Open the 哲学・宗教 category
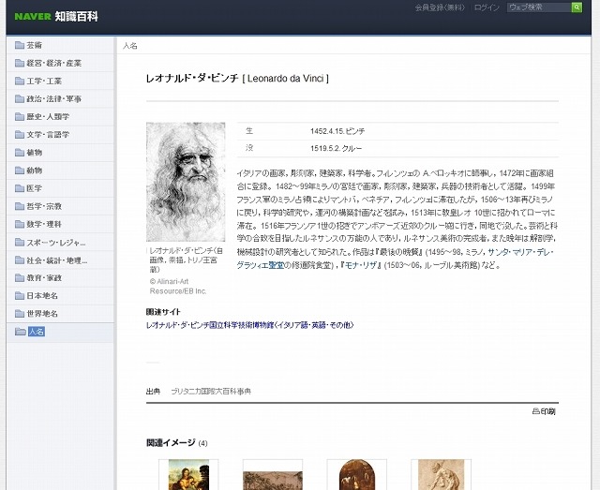 44,206
